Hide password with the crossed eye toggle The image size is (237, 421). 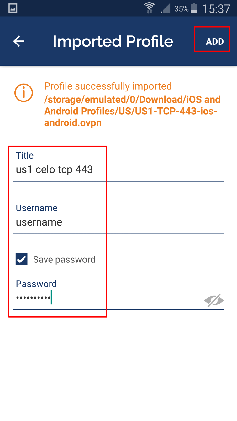213,300
